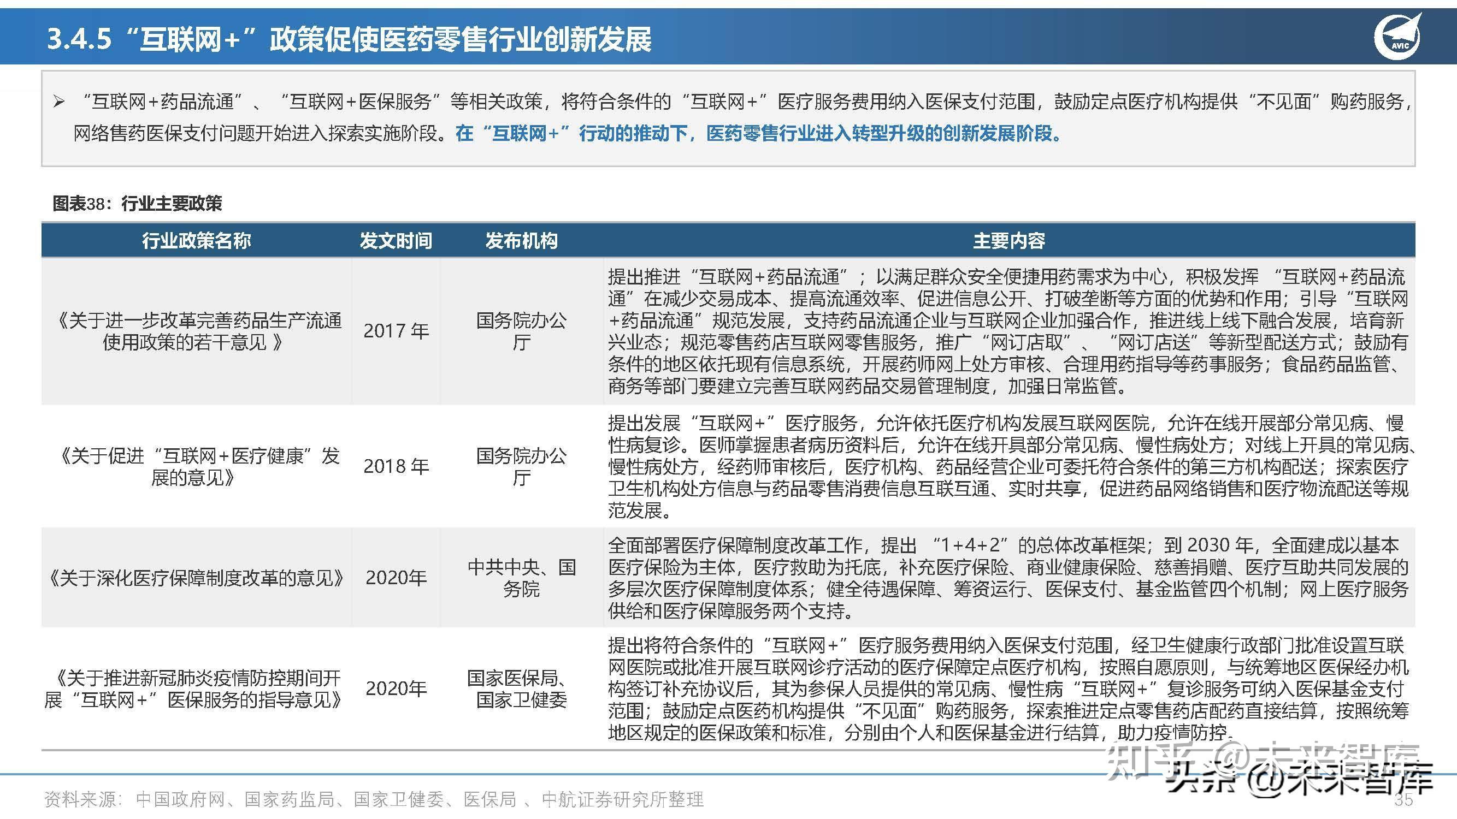Click '国务院办公厅' in the 2017 row

tap(522, 331)
